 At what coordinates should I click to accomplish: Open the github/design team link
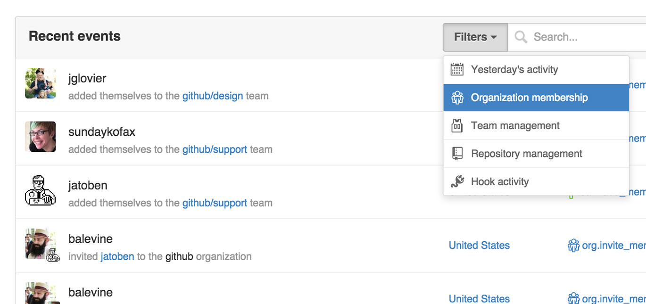coord(213,96)
